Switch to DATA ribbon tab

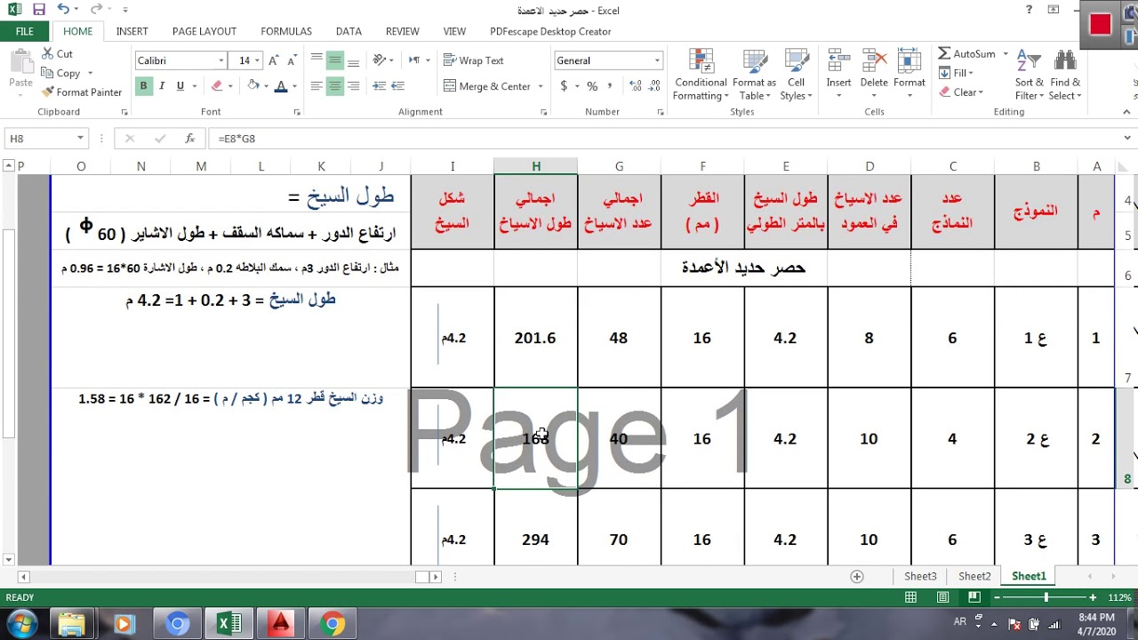(x=349, y=31)
